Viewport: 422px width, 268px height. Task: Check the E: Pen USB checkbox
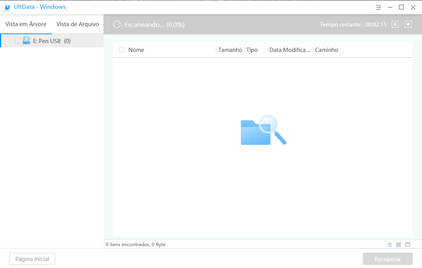click(18, 41)
